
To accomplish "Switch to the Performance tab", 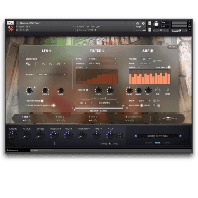I will tap(18, 150).
